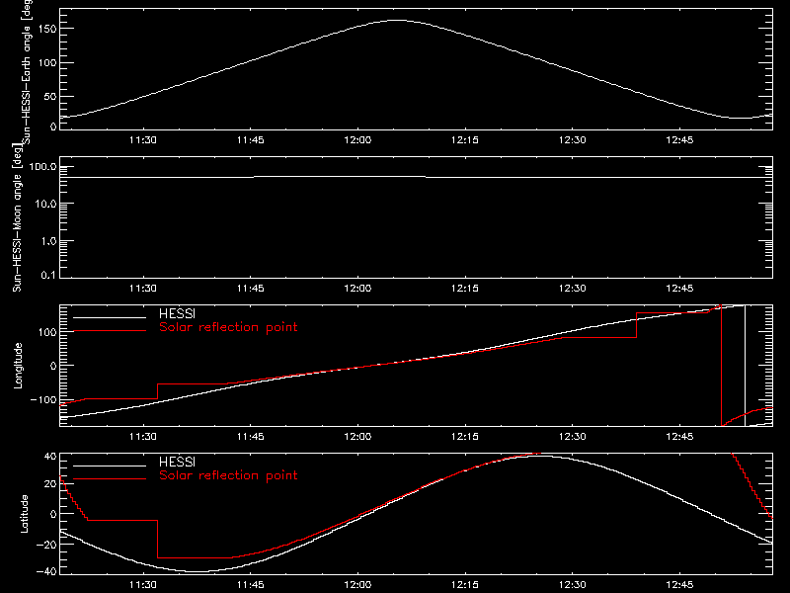Click white vertical wrap line in Longitude plot

(745, 366)
